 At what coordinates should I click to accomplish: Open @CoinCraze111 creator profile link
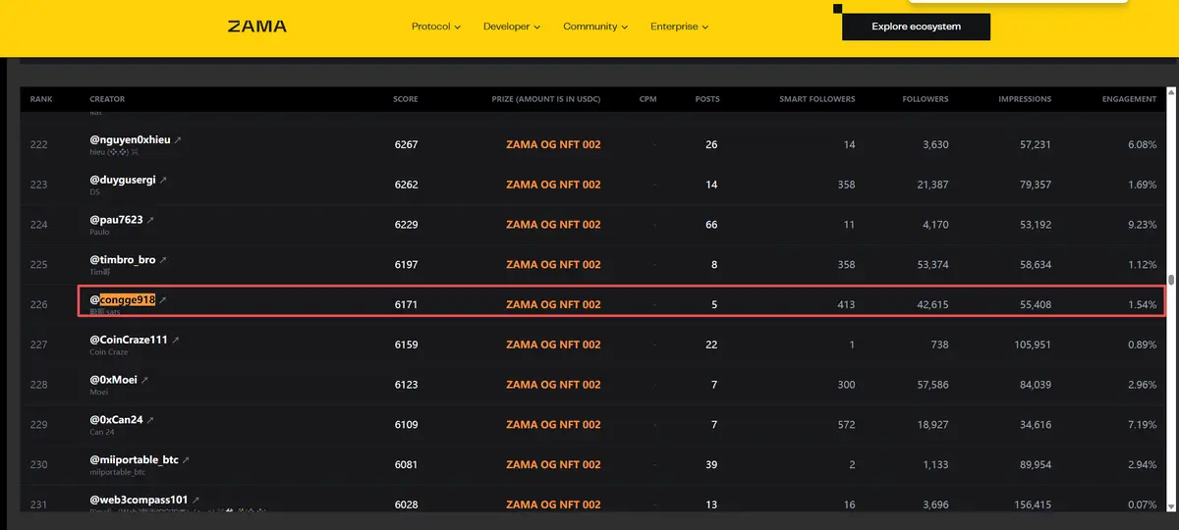click(x=129, y=341)
